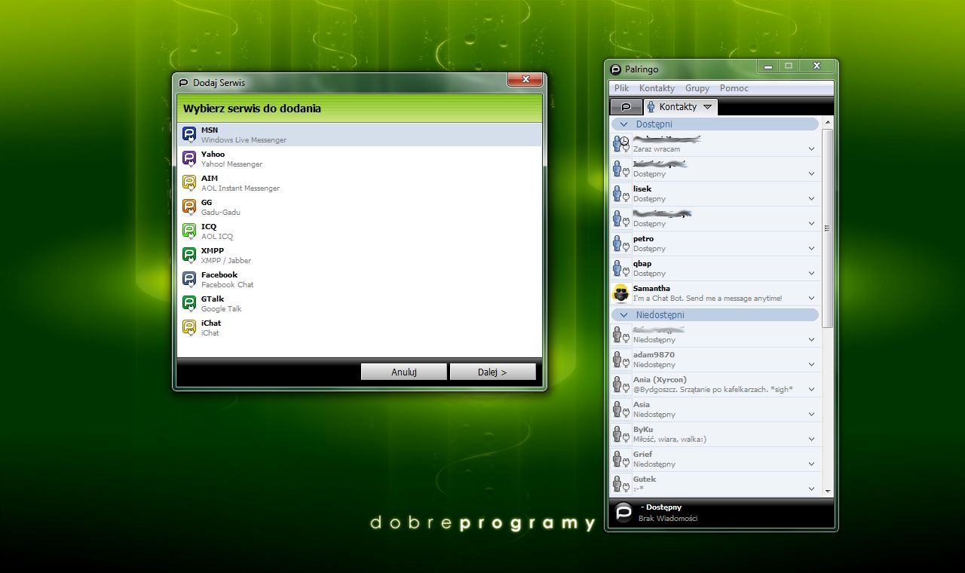Select the XMPP Jabber icon
The height and width of the screenshot is (573, 965).
189,255
